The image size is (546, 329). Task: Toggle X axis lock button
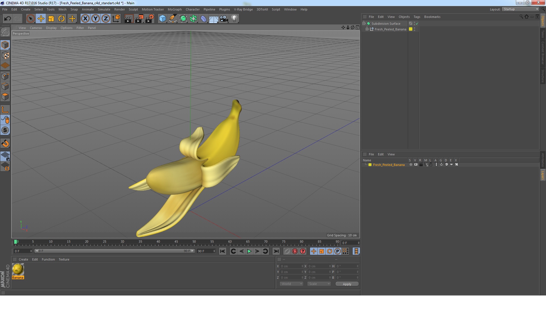(85, 19)
